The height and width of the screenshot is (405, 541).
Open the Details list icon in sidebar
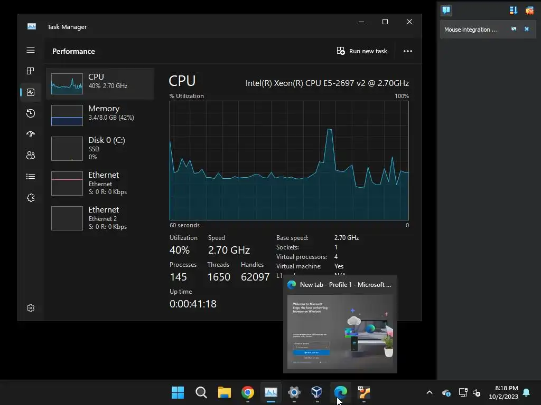[x=31, y=177]
